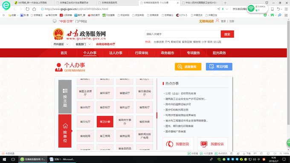The width and height of the screenshot is (290, 163).
Task: Open a new browser tab
Action: point(225,3)
